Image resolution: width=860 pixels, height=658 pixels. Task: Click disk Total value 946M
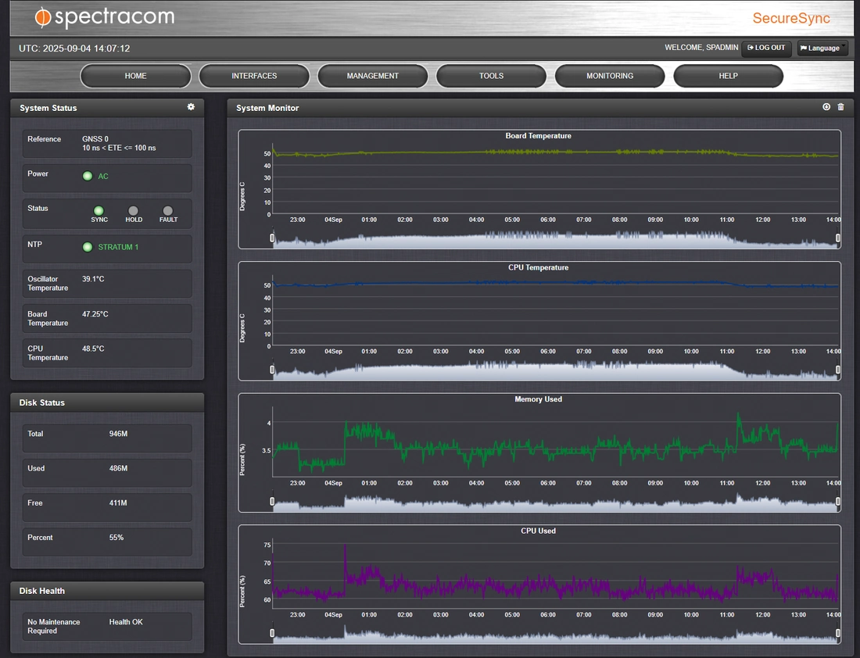118,434
